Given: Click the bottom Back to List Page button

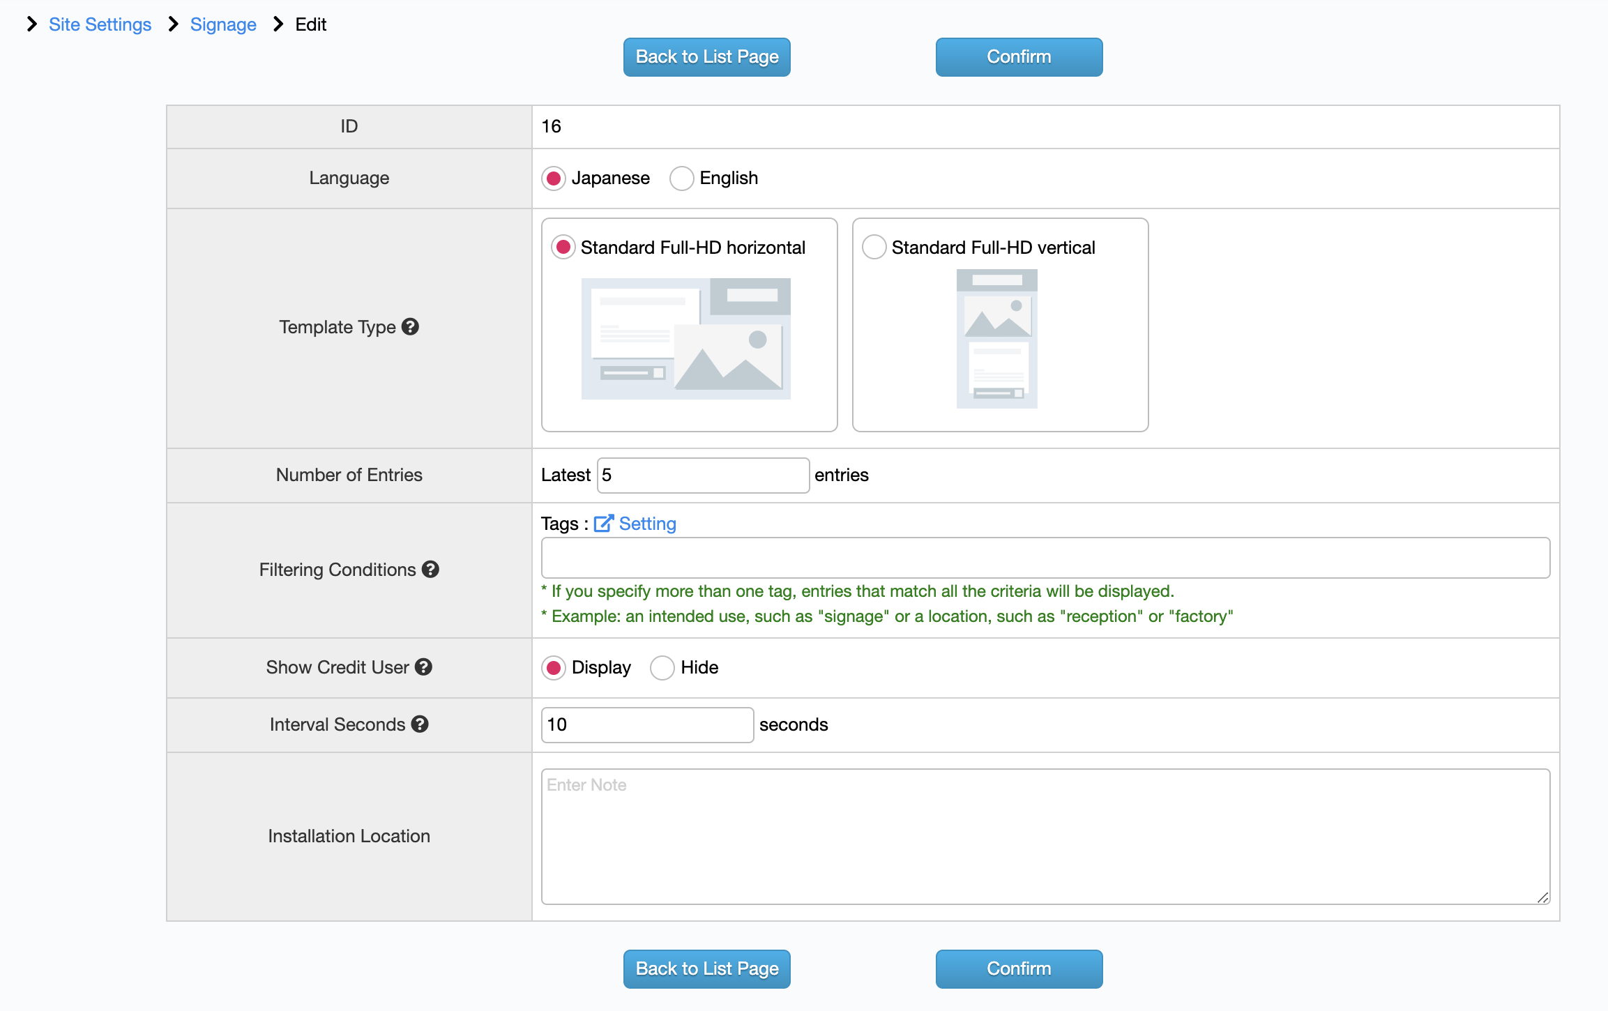Looking at the screenshot, I should coord(706,968).
